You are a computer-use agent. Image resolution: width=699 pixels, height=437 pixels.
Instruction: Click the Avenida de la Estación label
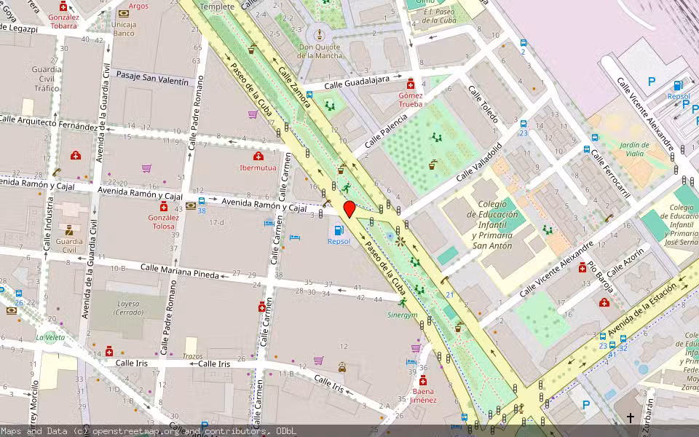[642, 310]
